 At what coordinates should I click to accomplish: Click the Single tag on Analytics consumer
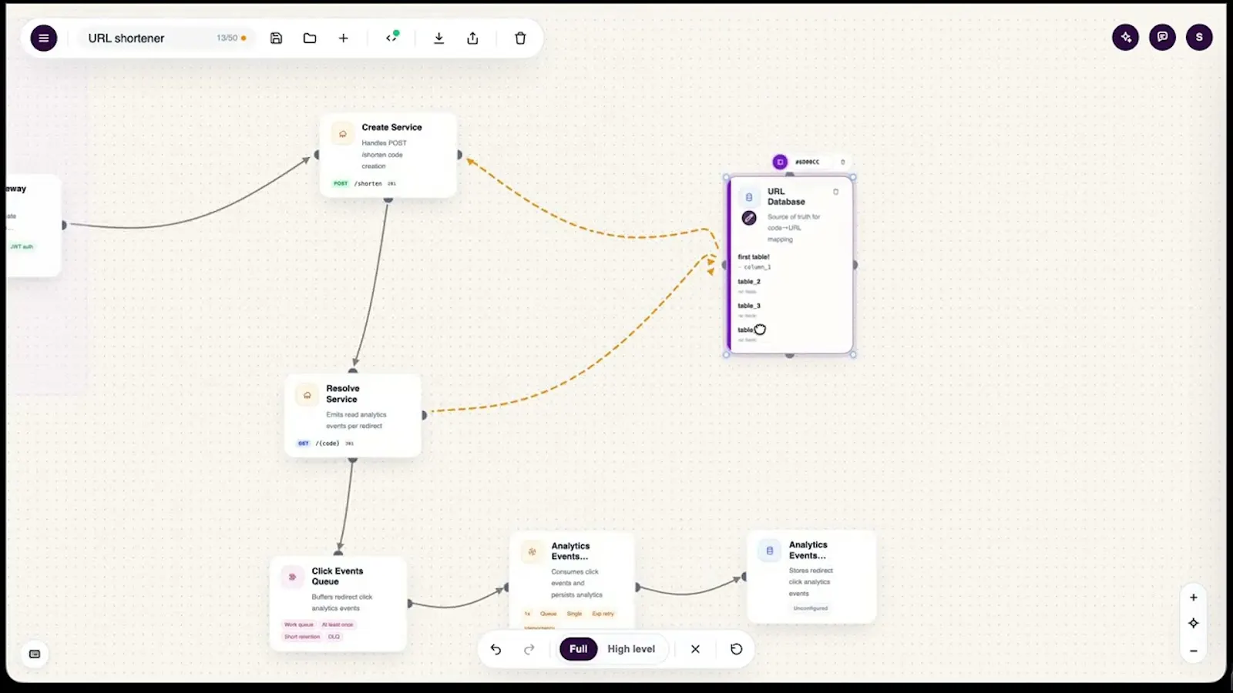tap(574, 614)
